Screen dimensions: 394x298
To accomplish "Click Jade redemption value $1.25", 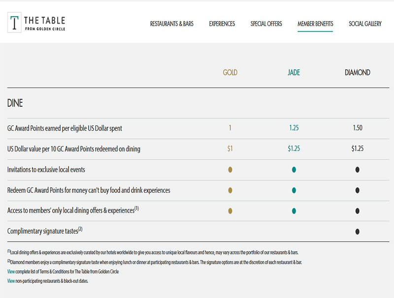I will coord(294,149).
